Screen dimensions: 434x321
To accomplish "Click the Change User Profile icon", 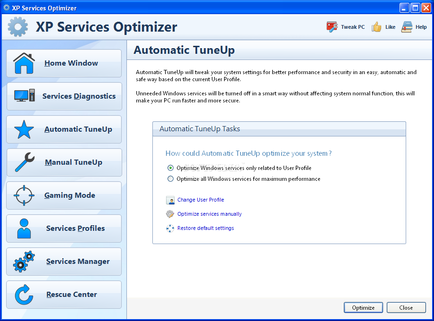I will [170, 200].
